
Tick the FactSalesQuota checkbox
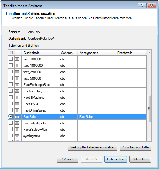coord(11,123)
